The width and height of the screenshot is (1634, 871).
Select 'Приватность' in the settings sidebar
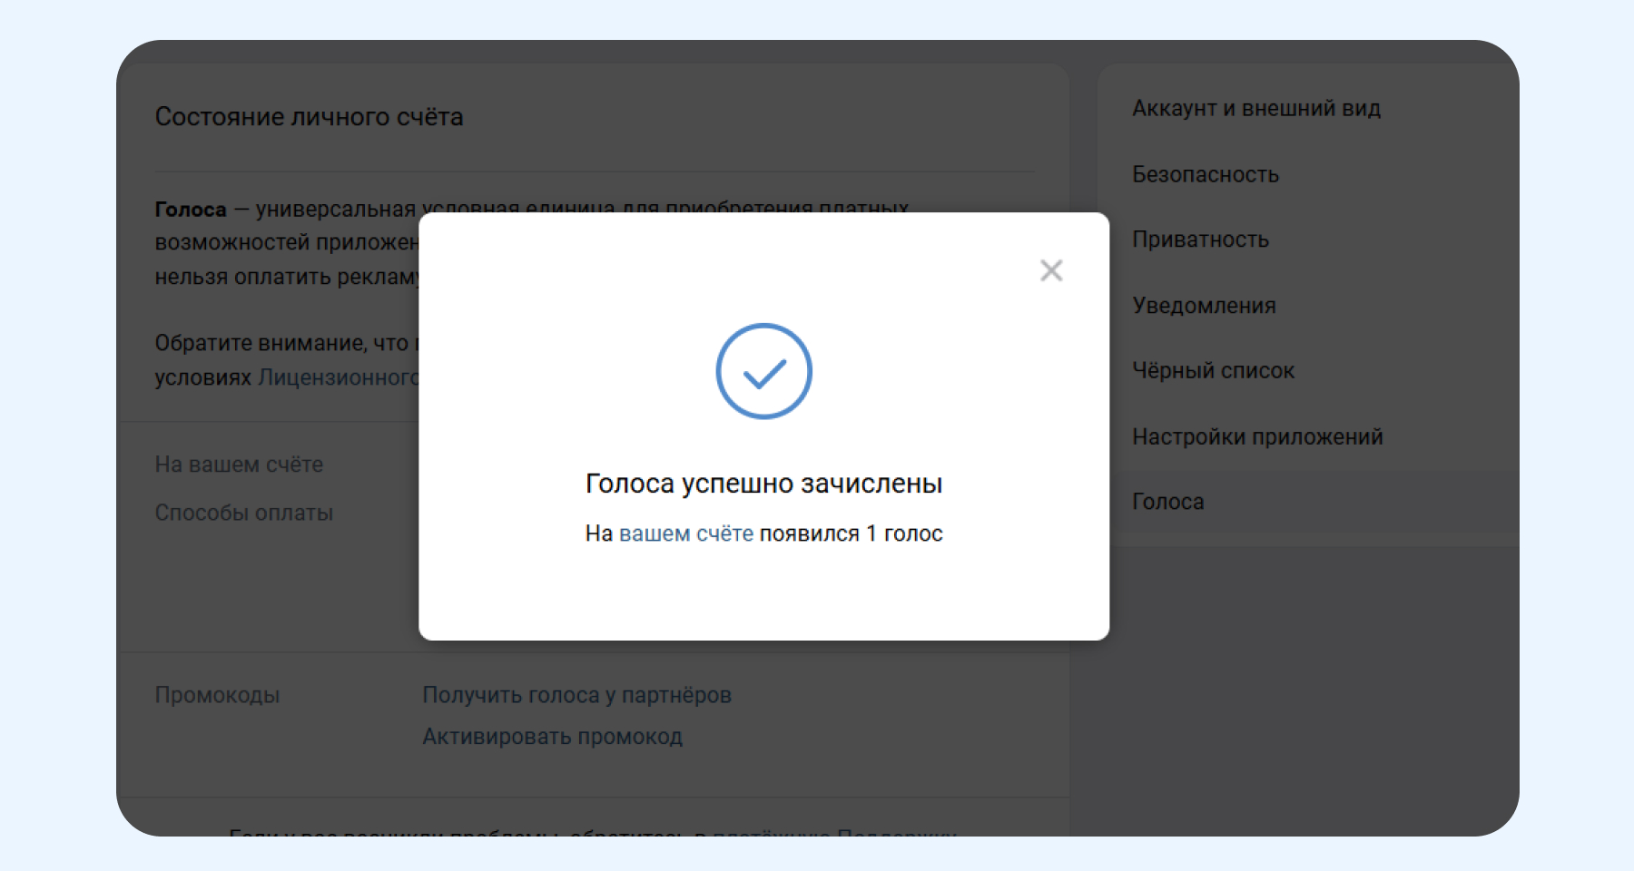point(1200,240)
